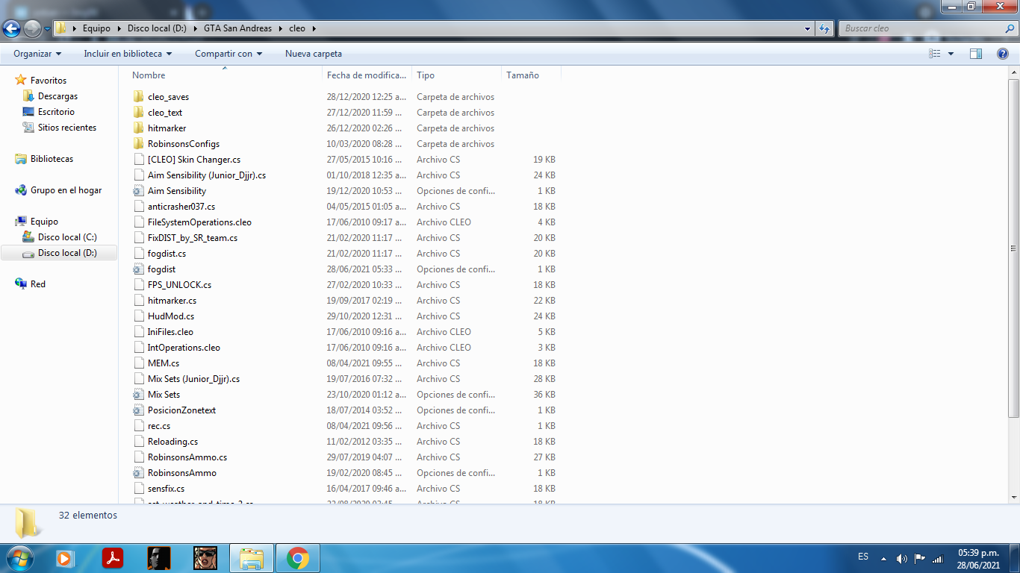Select file 'hitmarker.cs'
This screenshot has height=573, width=1020.
[172, 301]
